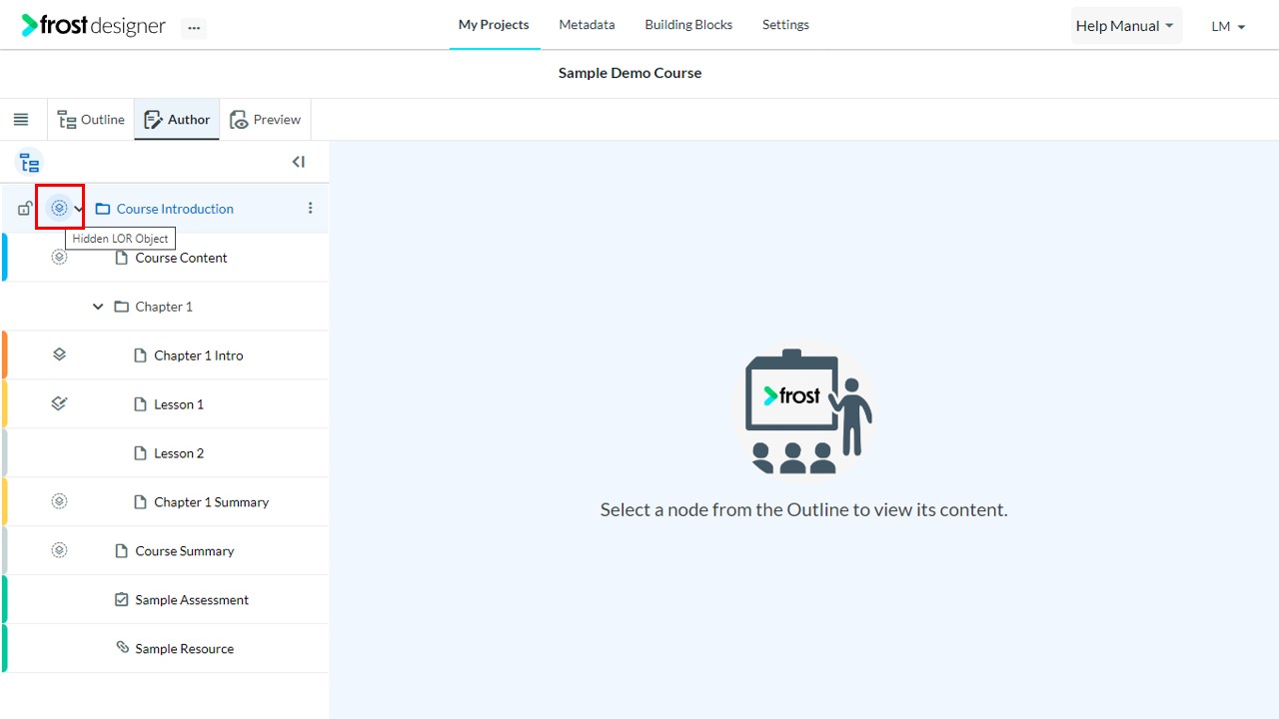This screenshot has width=1279, height=719.
Task: Collapse the outline panel with arrow icon
Action: [298, 162]
